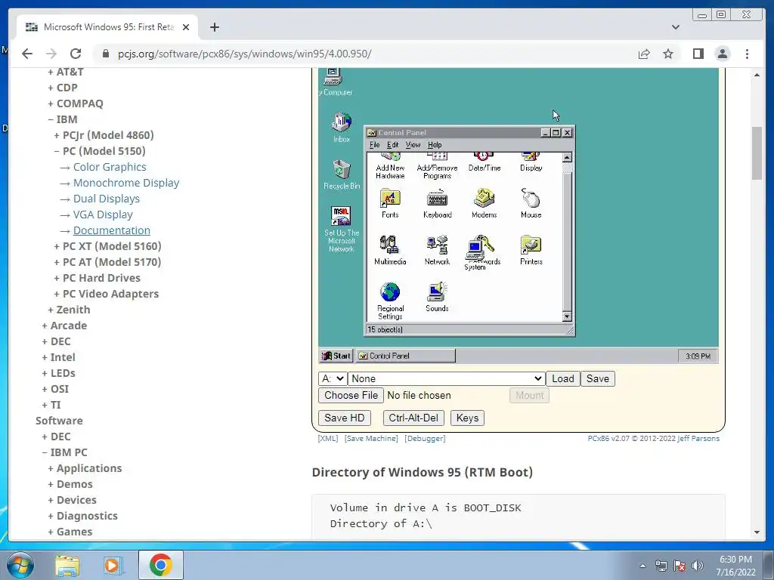The height and width of the screenshot is (580, 774).
Task: Open the Sounds icon
Action: pyautogui.click(x=437, y=297)
